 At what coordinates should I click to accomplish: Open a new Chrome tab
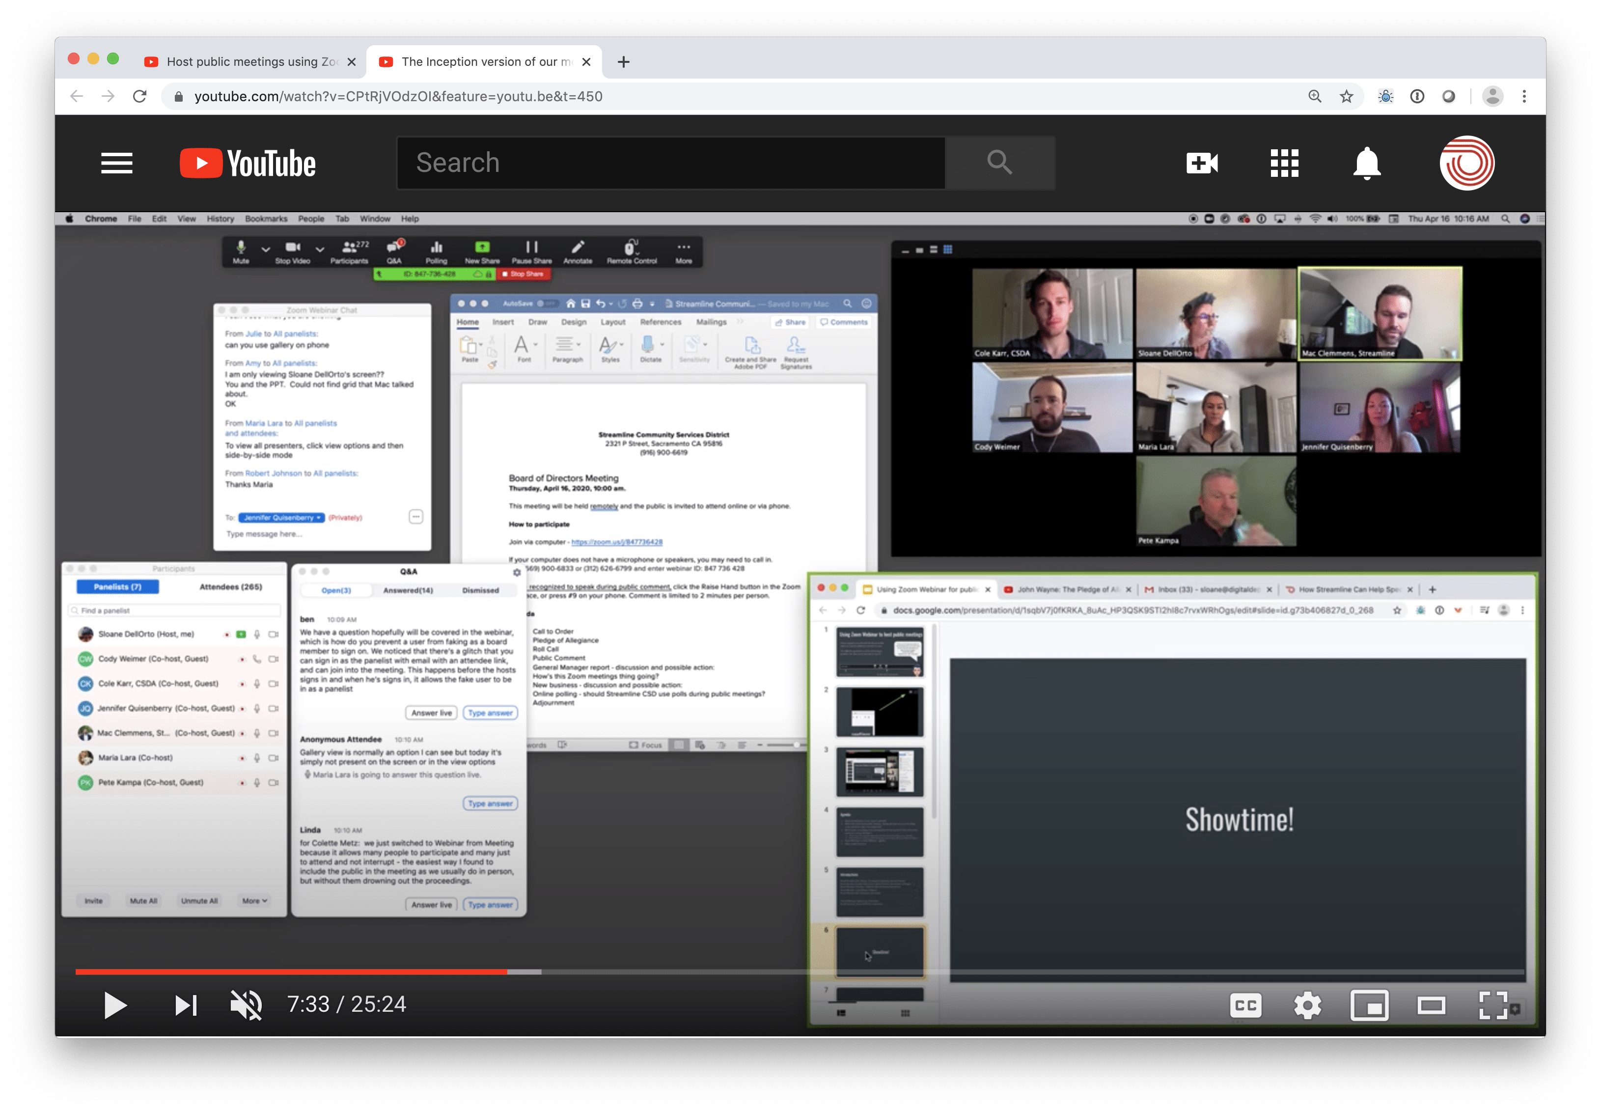coord(623,62)
